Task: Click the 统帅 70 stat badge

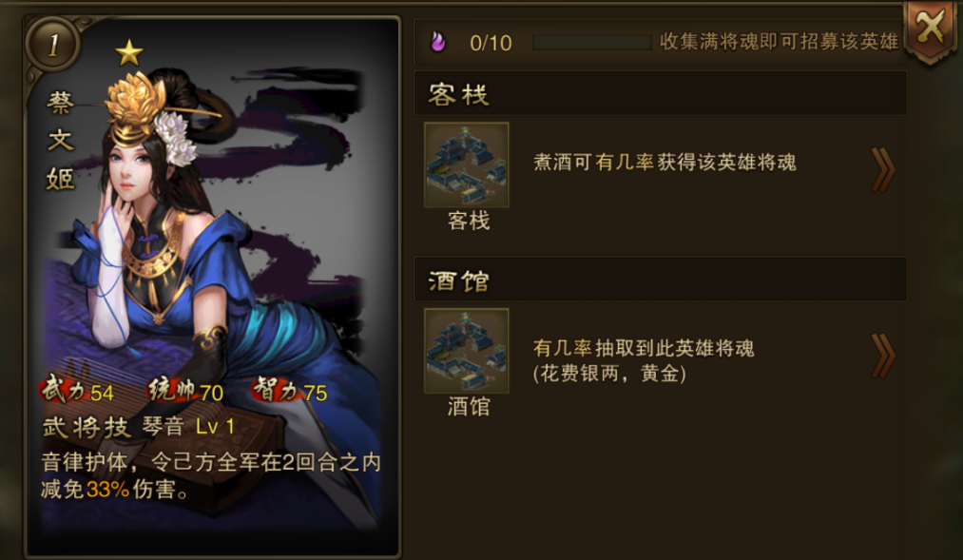Action: (186, 391)
